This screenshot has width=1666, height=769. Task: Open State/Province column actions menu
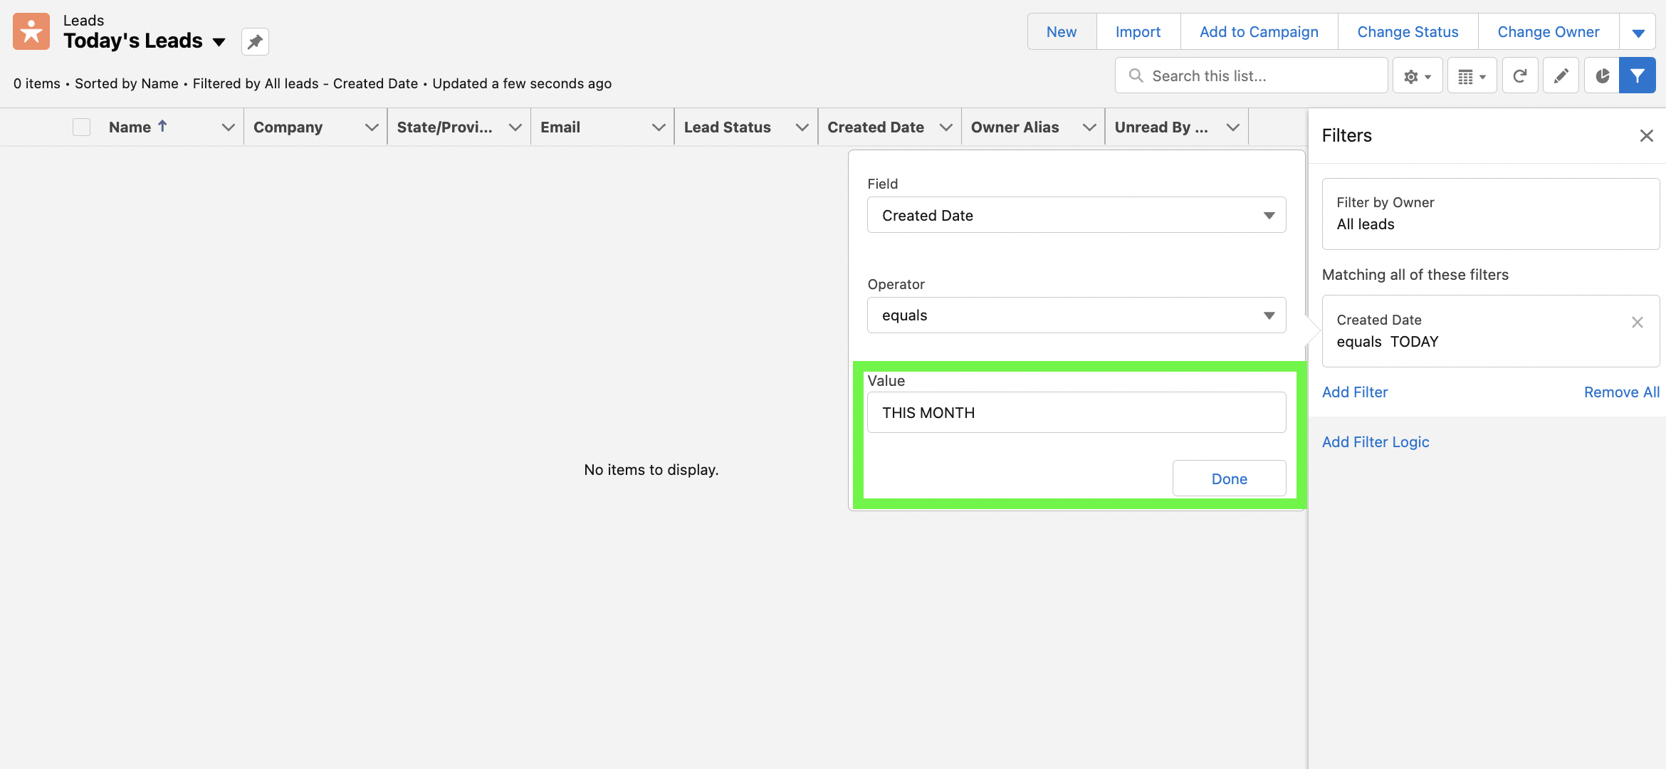[515, 127]
